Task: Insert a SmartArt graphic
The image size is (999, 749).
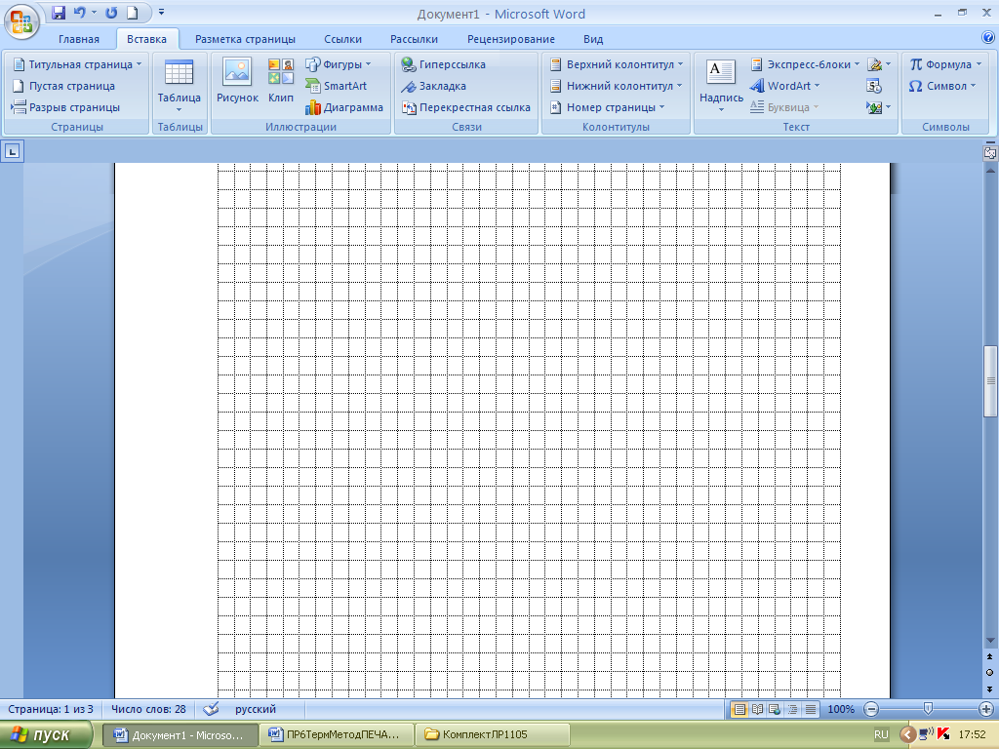Action: click(337, 86)
